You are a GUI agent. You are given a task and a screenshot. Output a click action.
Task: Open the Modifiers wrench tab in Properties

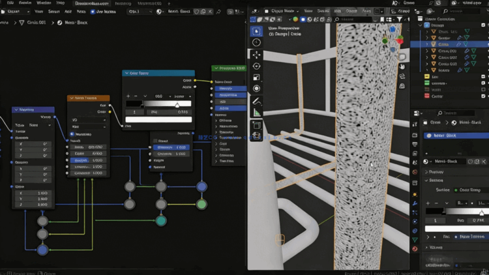(x=415, y=203)
